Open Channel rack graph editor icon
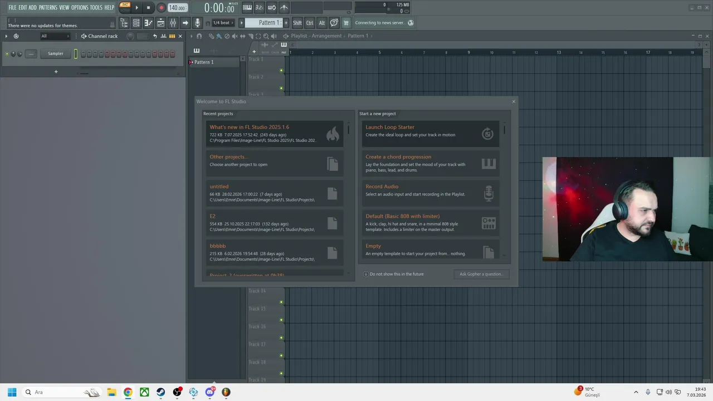 [164, 36]
